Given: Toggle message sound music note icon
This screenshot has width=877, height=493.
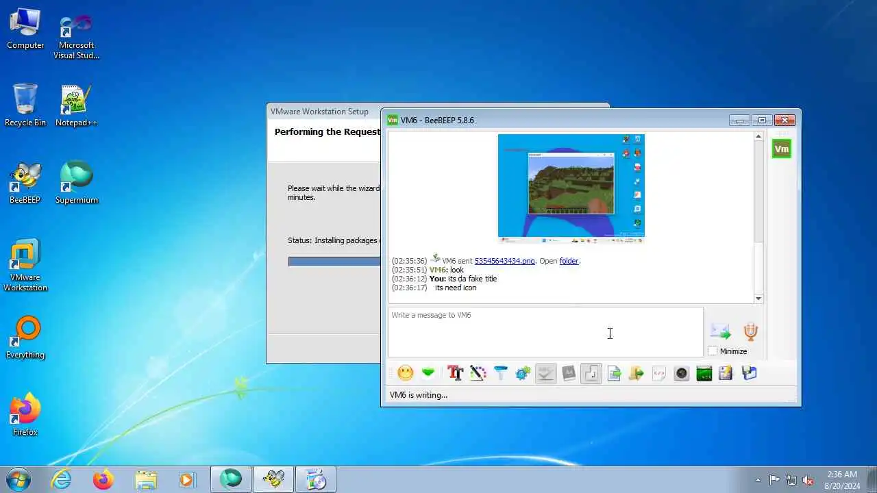Looking at the screenshot, I should [591, 373].
